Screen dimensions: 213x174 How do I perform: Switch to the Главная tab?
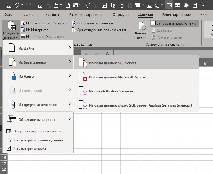pyautogui.click(x=29, y=14)
